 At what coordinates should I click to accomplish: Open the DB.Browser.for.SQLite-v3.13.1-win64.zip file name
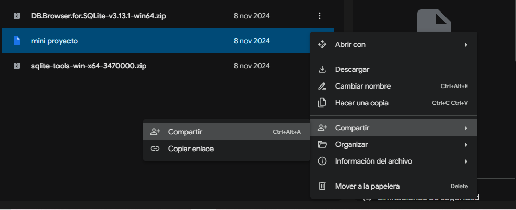click(x=99, y=16)
